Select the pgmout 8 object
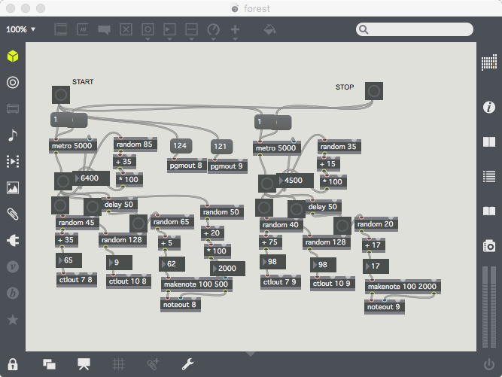 [187, 166]
